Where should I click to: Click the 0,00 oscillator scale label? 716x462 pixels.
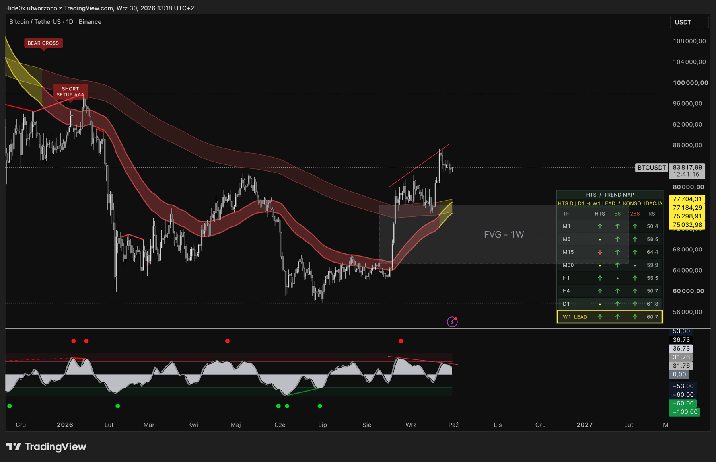(679, 374)
